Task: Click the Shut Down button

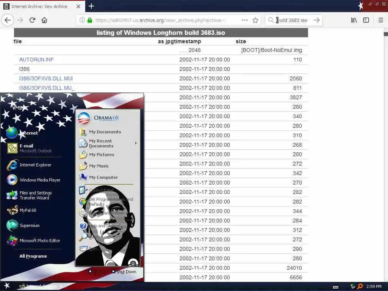Action: (x=124, y=272)
